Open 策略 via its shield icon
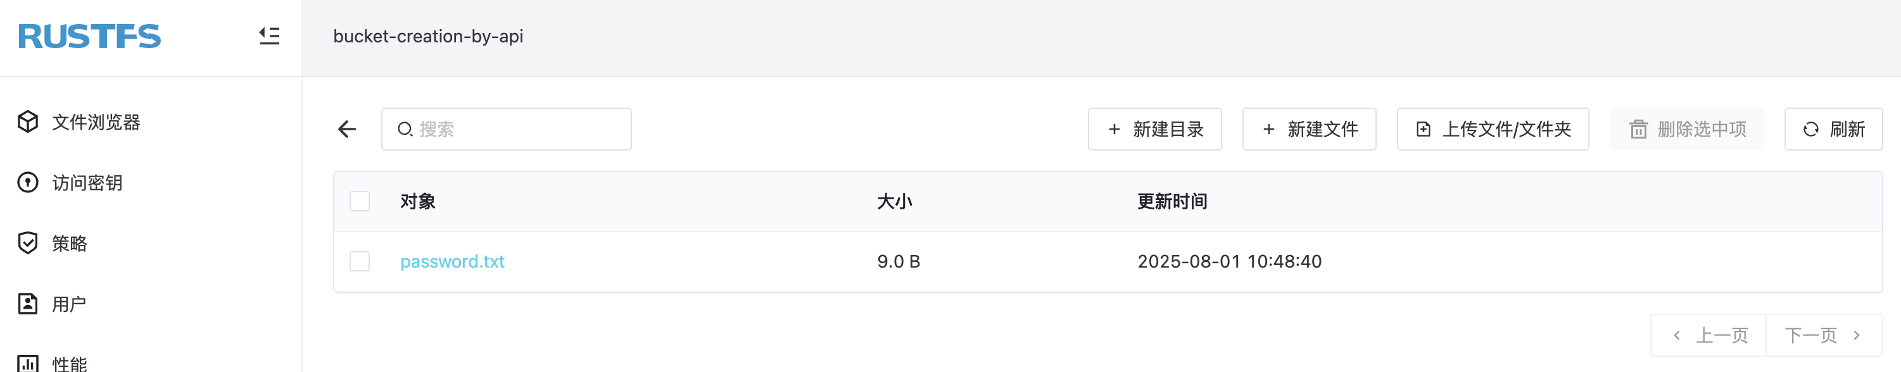Screen dimensions: 1901x372 (27, 243)
